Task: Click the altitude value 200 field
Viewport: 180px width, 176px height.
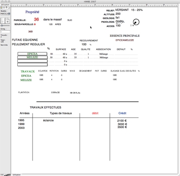Action: click(x=118, y=14)
